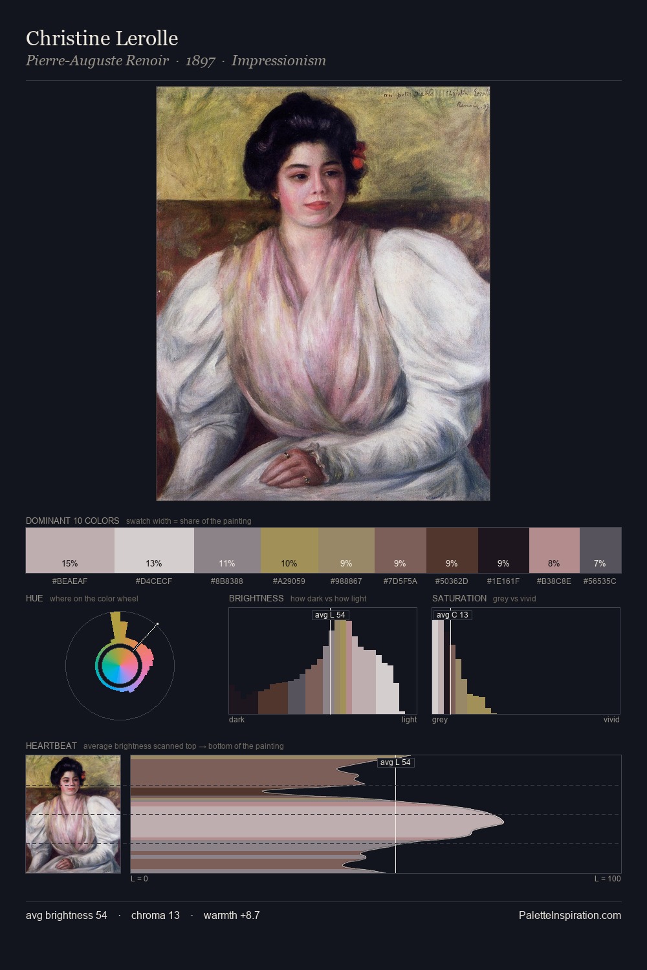
Task: Click the 'BRIGHTNESS' section heading
Action: tap(256, 598)
